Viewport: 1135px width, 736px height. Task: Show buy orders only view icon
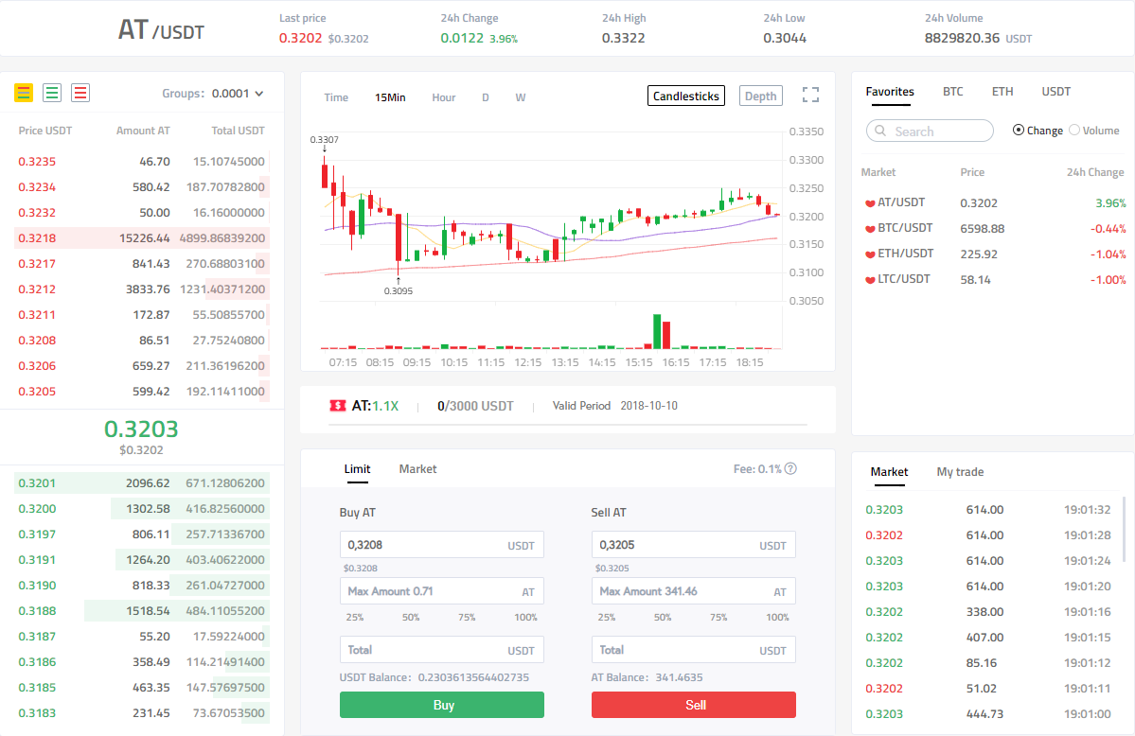[x=52, y=93]
